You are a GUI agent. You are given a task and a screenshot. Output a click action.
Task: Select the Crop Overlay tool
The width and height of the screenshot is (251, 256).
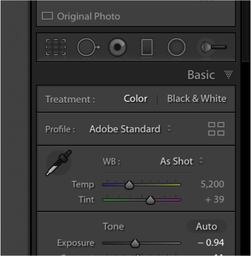[56, 47]
